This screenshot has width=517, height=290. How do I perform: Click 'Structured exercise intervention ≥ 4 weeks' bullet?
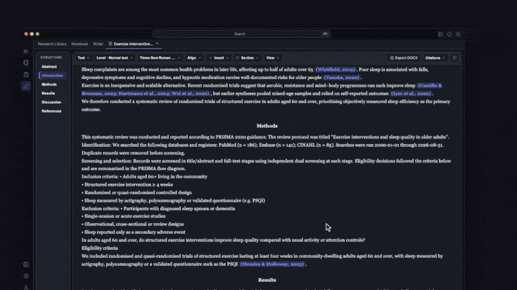coord(128,185)
